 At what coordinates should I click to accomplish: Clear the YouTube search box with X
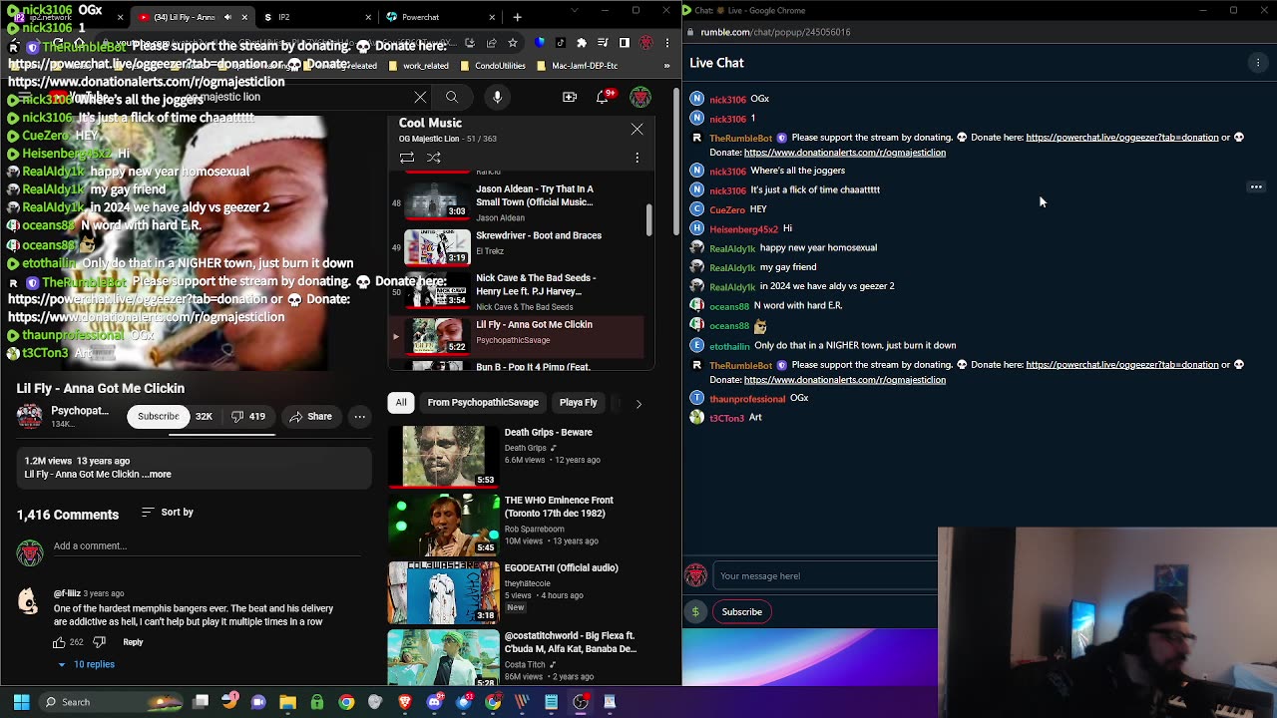pos(420,97)
